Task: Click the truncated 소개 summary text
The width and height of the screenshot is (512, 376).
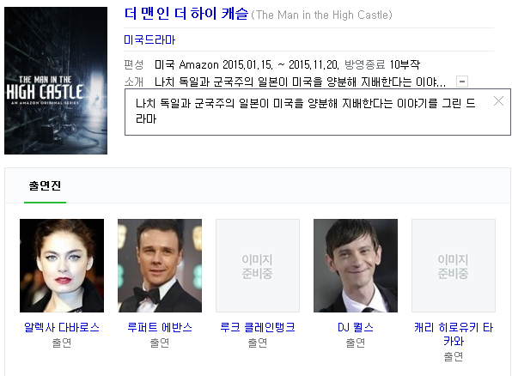Action: 300,82
